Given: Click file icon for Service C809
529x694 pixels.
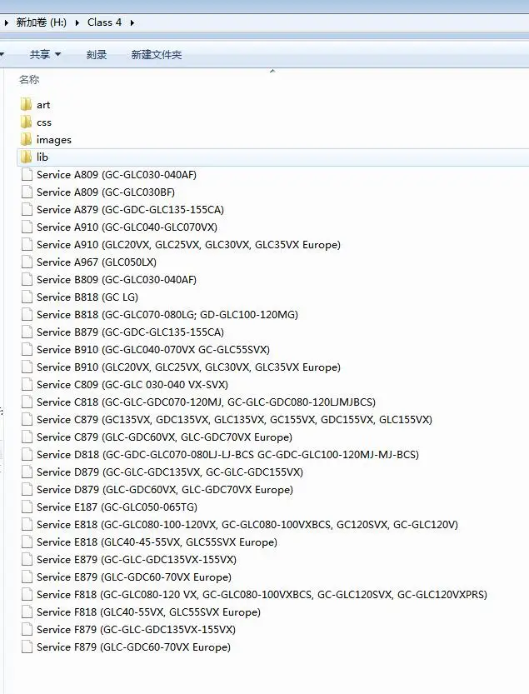Looking at the screenshot, I should [27, 384].
